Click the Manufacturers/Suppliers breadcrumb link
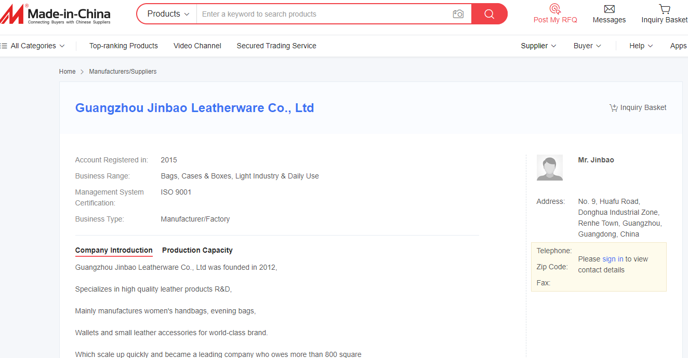The width and height of the screenshot is (688, 358). click(x=123, y=72)
